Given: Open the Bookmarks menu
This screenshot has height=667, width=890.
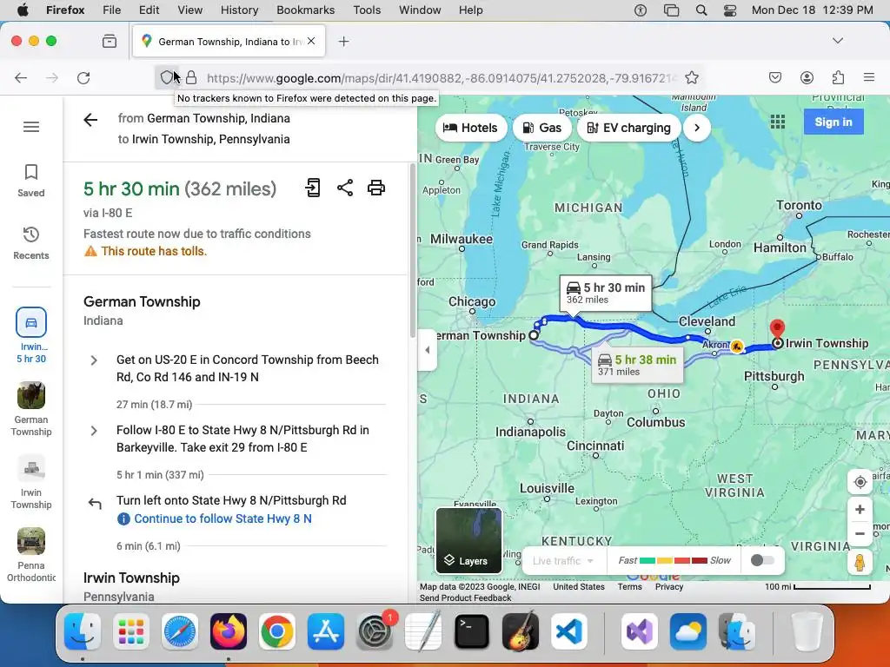Looking at the screenshot, I should [305, 10].
